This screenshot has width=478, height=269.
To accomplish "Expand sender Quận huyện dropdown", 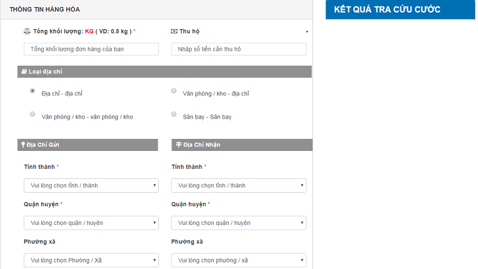I will tap(91, 223).
